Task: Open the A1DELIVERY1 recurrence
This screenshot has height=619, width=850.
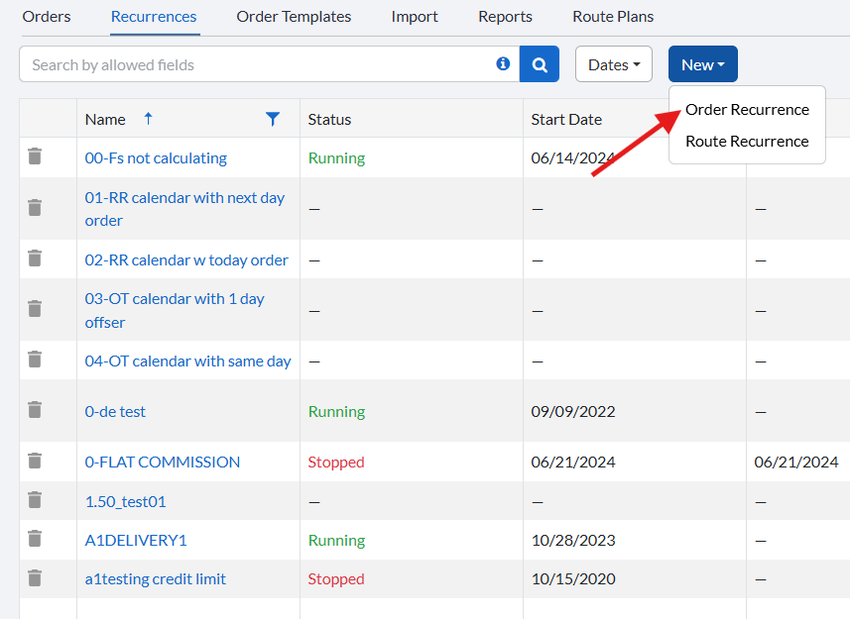Action: pyautogui.click(x=136, y=540)
